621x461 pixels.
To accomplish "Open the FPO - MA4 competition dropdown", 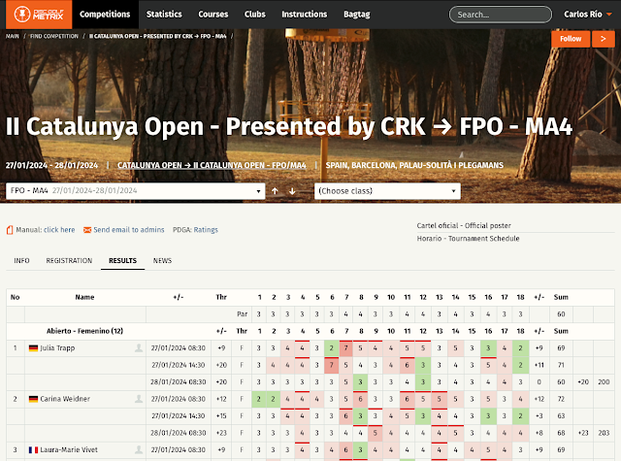I will 136,191.
